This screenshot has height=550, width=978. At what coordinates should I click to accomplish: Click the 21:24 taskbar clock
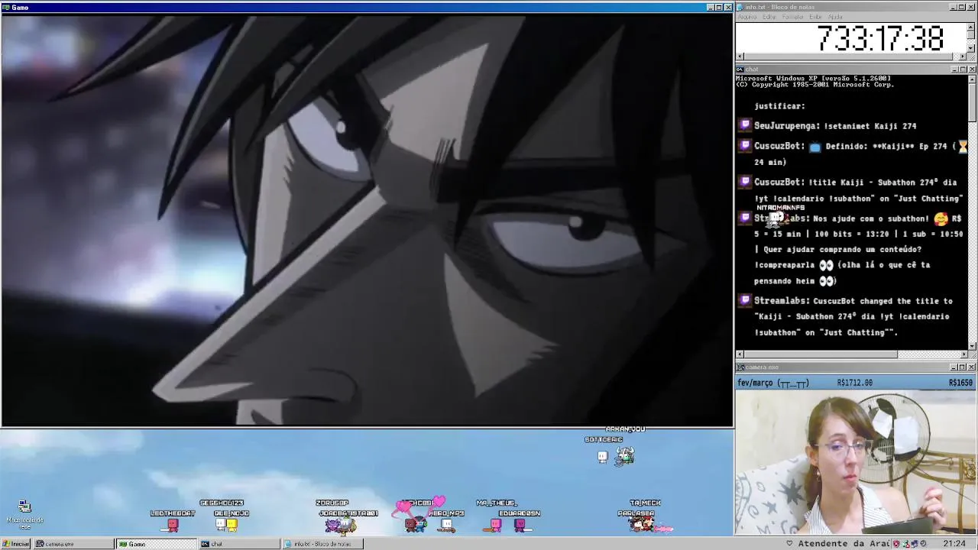954,544
